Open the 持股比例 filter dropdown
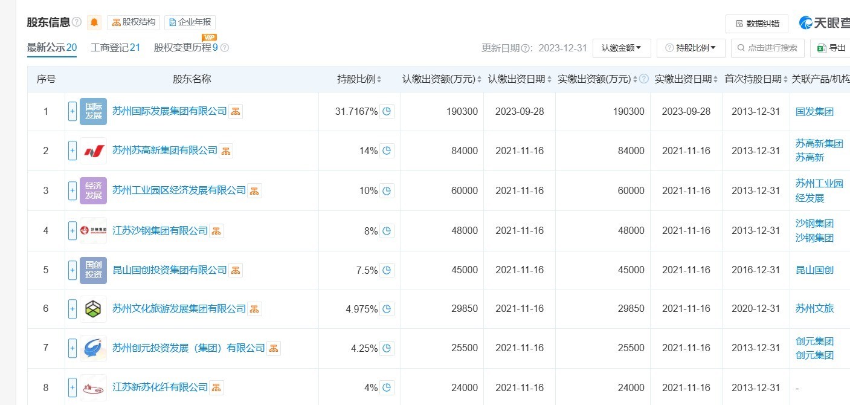850x405 pixels. 691,48
